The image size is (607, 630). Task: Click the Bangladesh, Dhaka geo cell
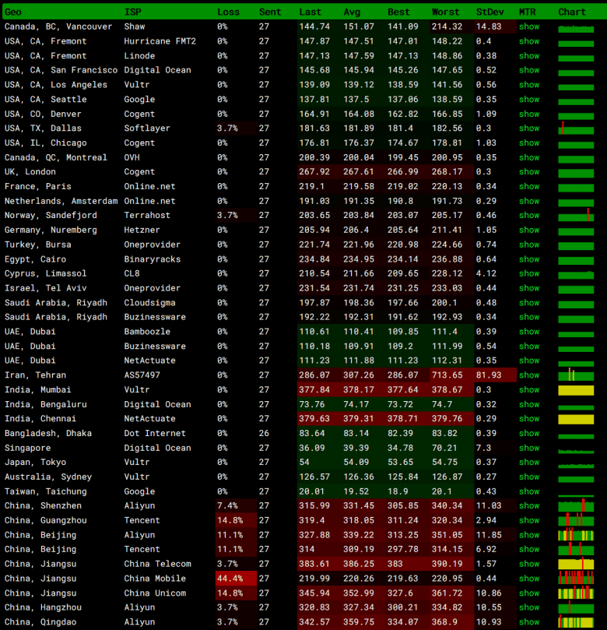(48, 434)
